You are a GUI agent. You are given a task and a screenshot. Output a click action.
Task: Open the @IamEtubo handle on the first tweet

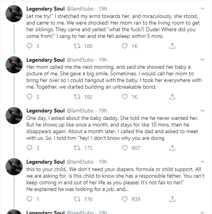[80, 9]
